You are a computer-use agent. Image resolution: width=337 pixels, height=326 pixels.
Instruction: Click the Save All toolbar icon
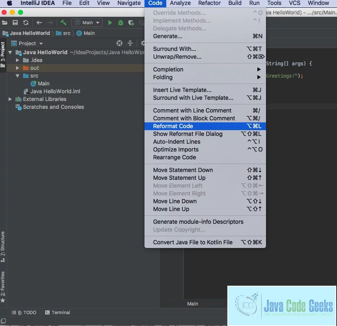(x=15, y=23)
